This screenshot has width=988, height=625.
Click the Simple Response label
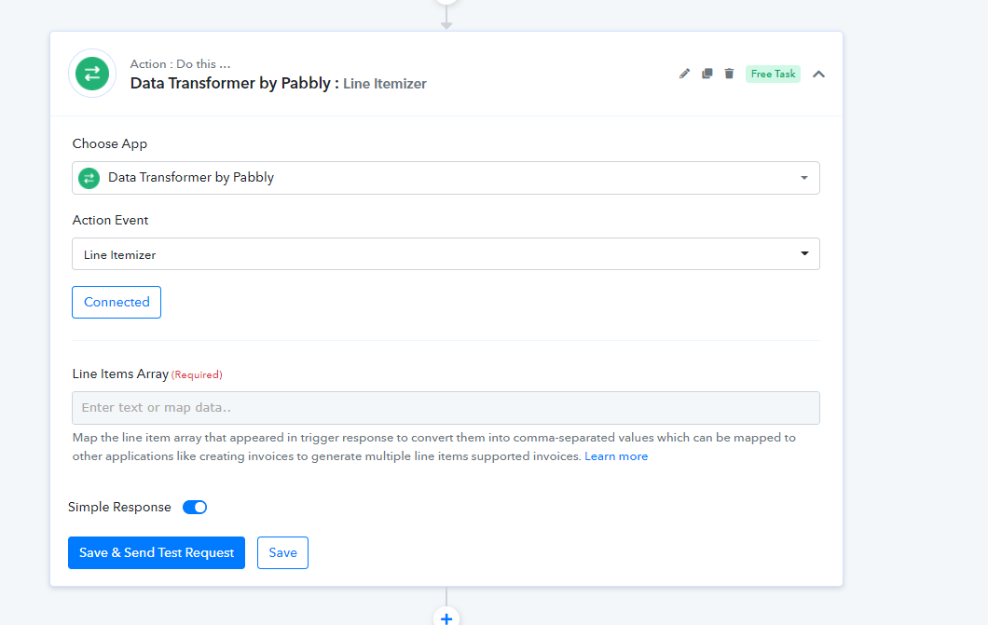click(119, 508)
